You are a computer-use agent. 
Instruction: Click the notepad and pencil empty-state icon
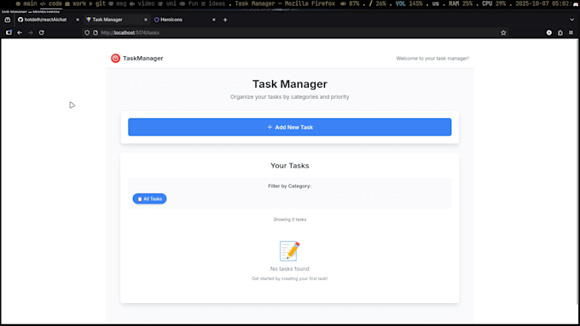tap(290, 251)
